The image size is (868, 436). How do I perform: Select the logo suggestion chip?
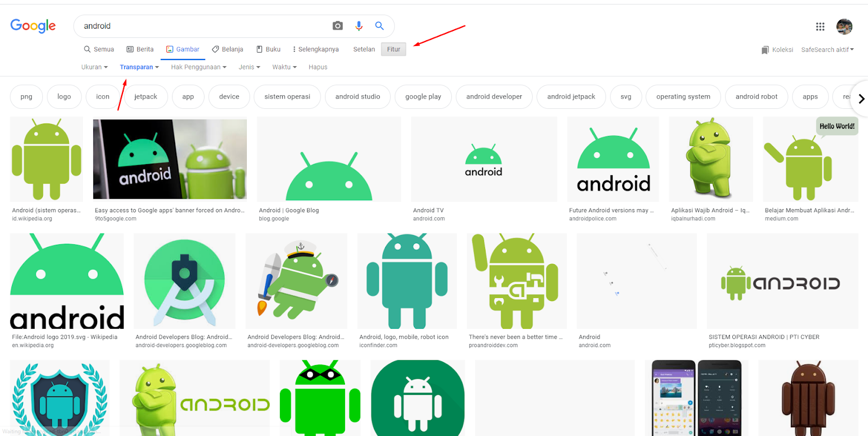64,97
